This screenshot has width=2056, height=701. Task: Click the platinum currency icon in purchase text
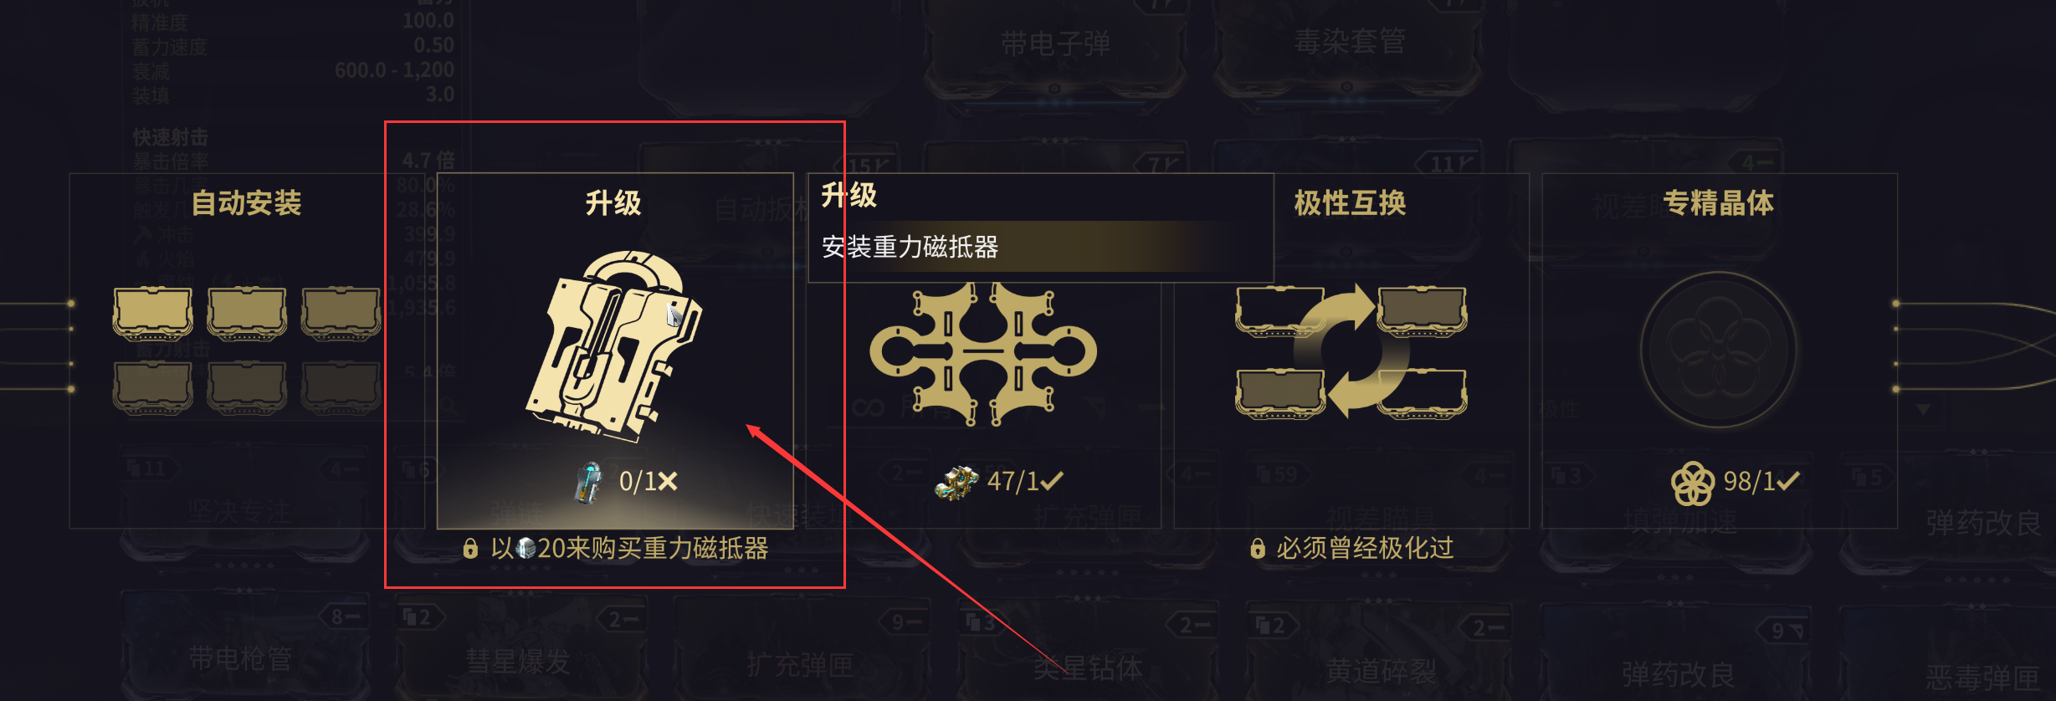[526, 549]
